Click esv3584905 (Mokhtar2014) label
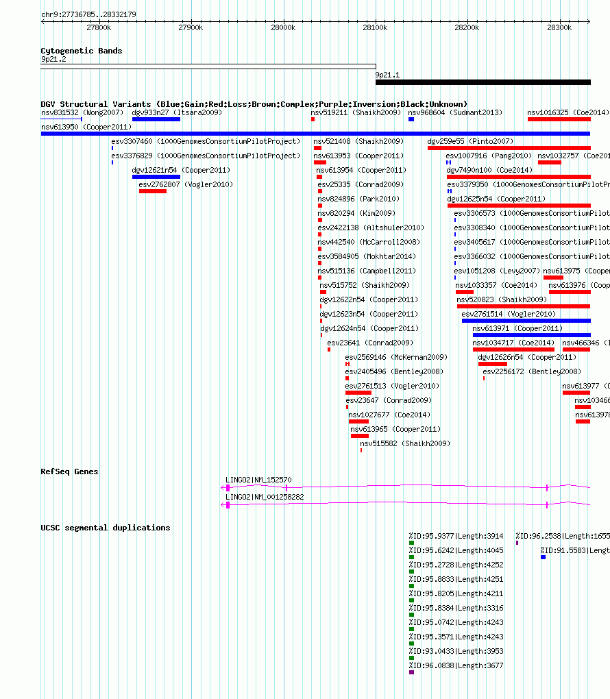This screenshot has height=699, width=610. [367, 256]
